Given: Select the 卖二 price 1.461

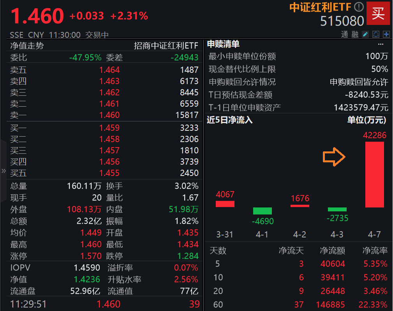Looking at the screenshot, I should click(109, 104).
